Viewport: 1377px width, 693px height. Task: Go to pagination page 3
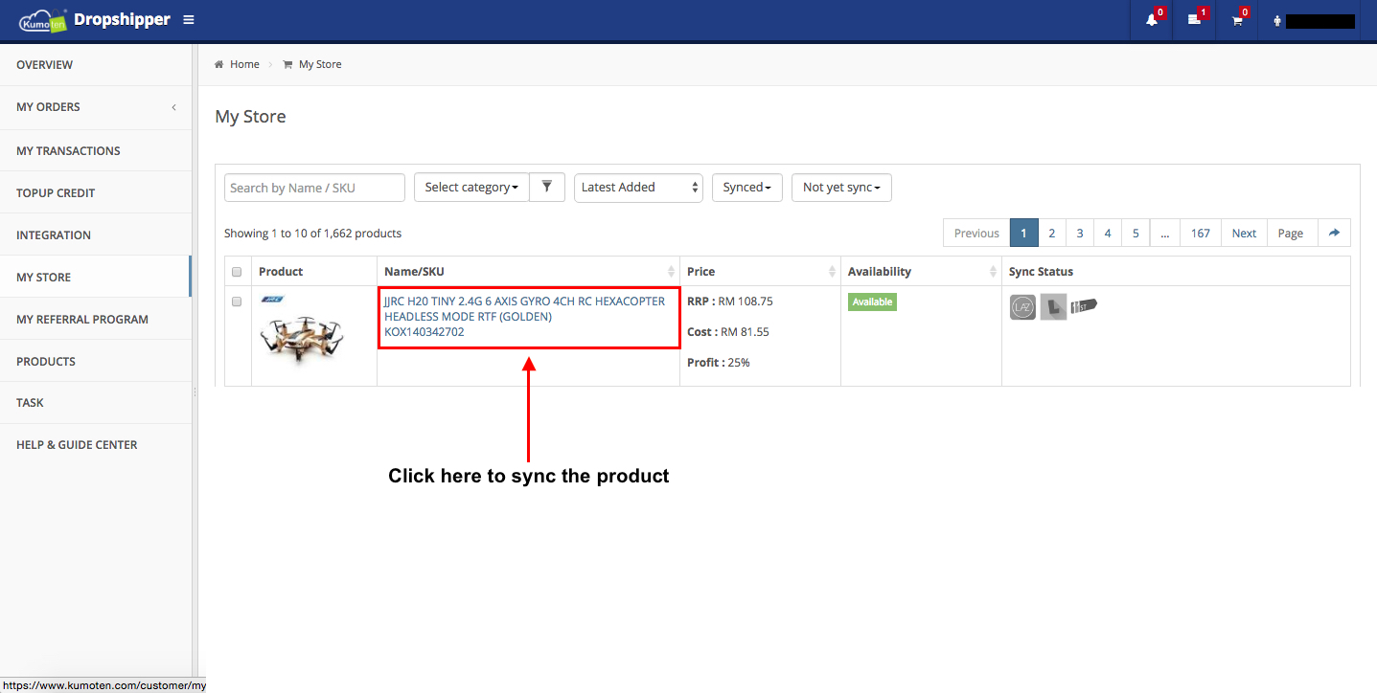point(1079,233)
